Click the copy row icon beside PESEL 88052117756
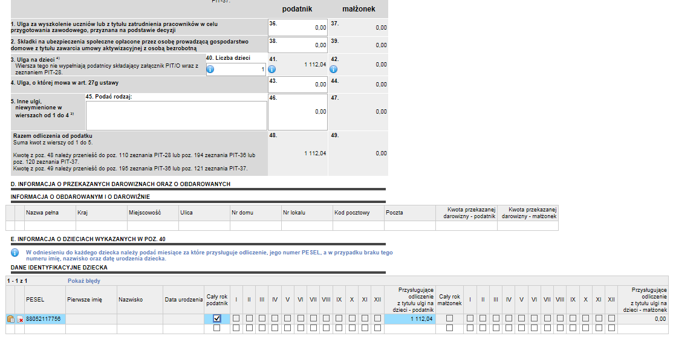The image size is (673, 339). [x=11, y=319]
